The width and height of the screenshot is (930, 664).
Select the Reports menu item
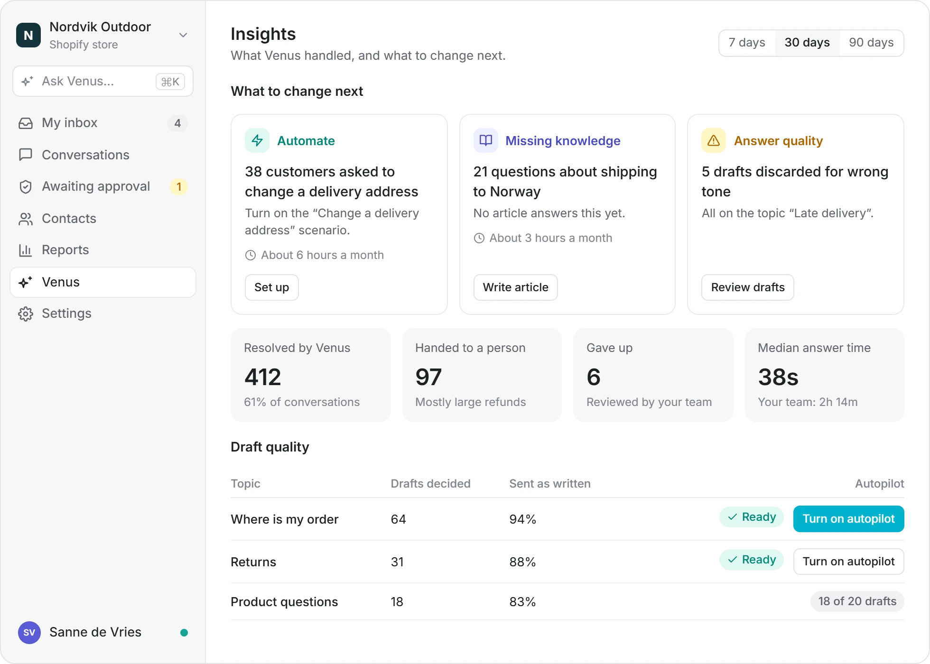(x=103, y=250)
